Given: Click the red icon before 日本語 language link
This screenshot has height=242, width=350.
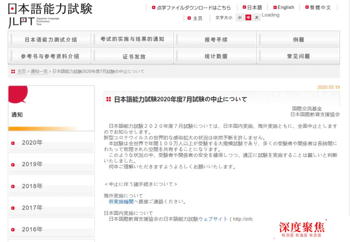Looking at the screenshot, I should click(x=244, y=7).
